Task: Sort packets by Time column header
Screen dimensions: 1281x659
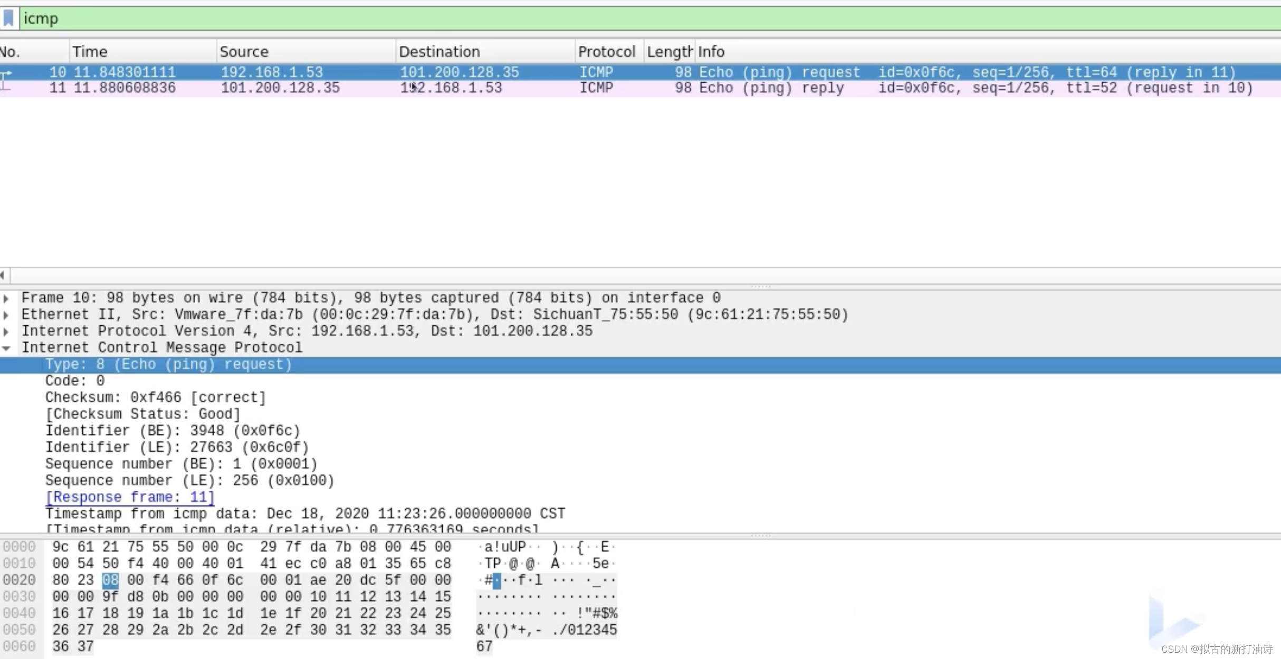Action: pos(142,52)
